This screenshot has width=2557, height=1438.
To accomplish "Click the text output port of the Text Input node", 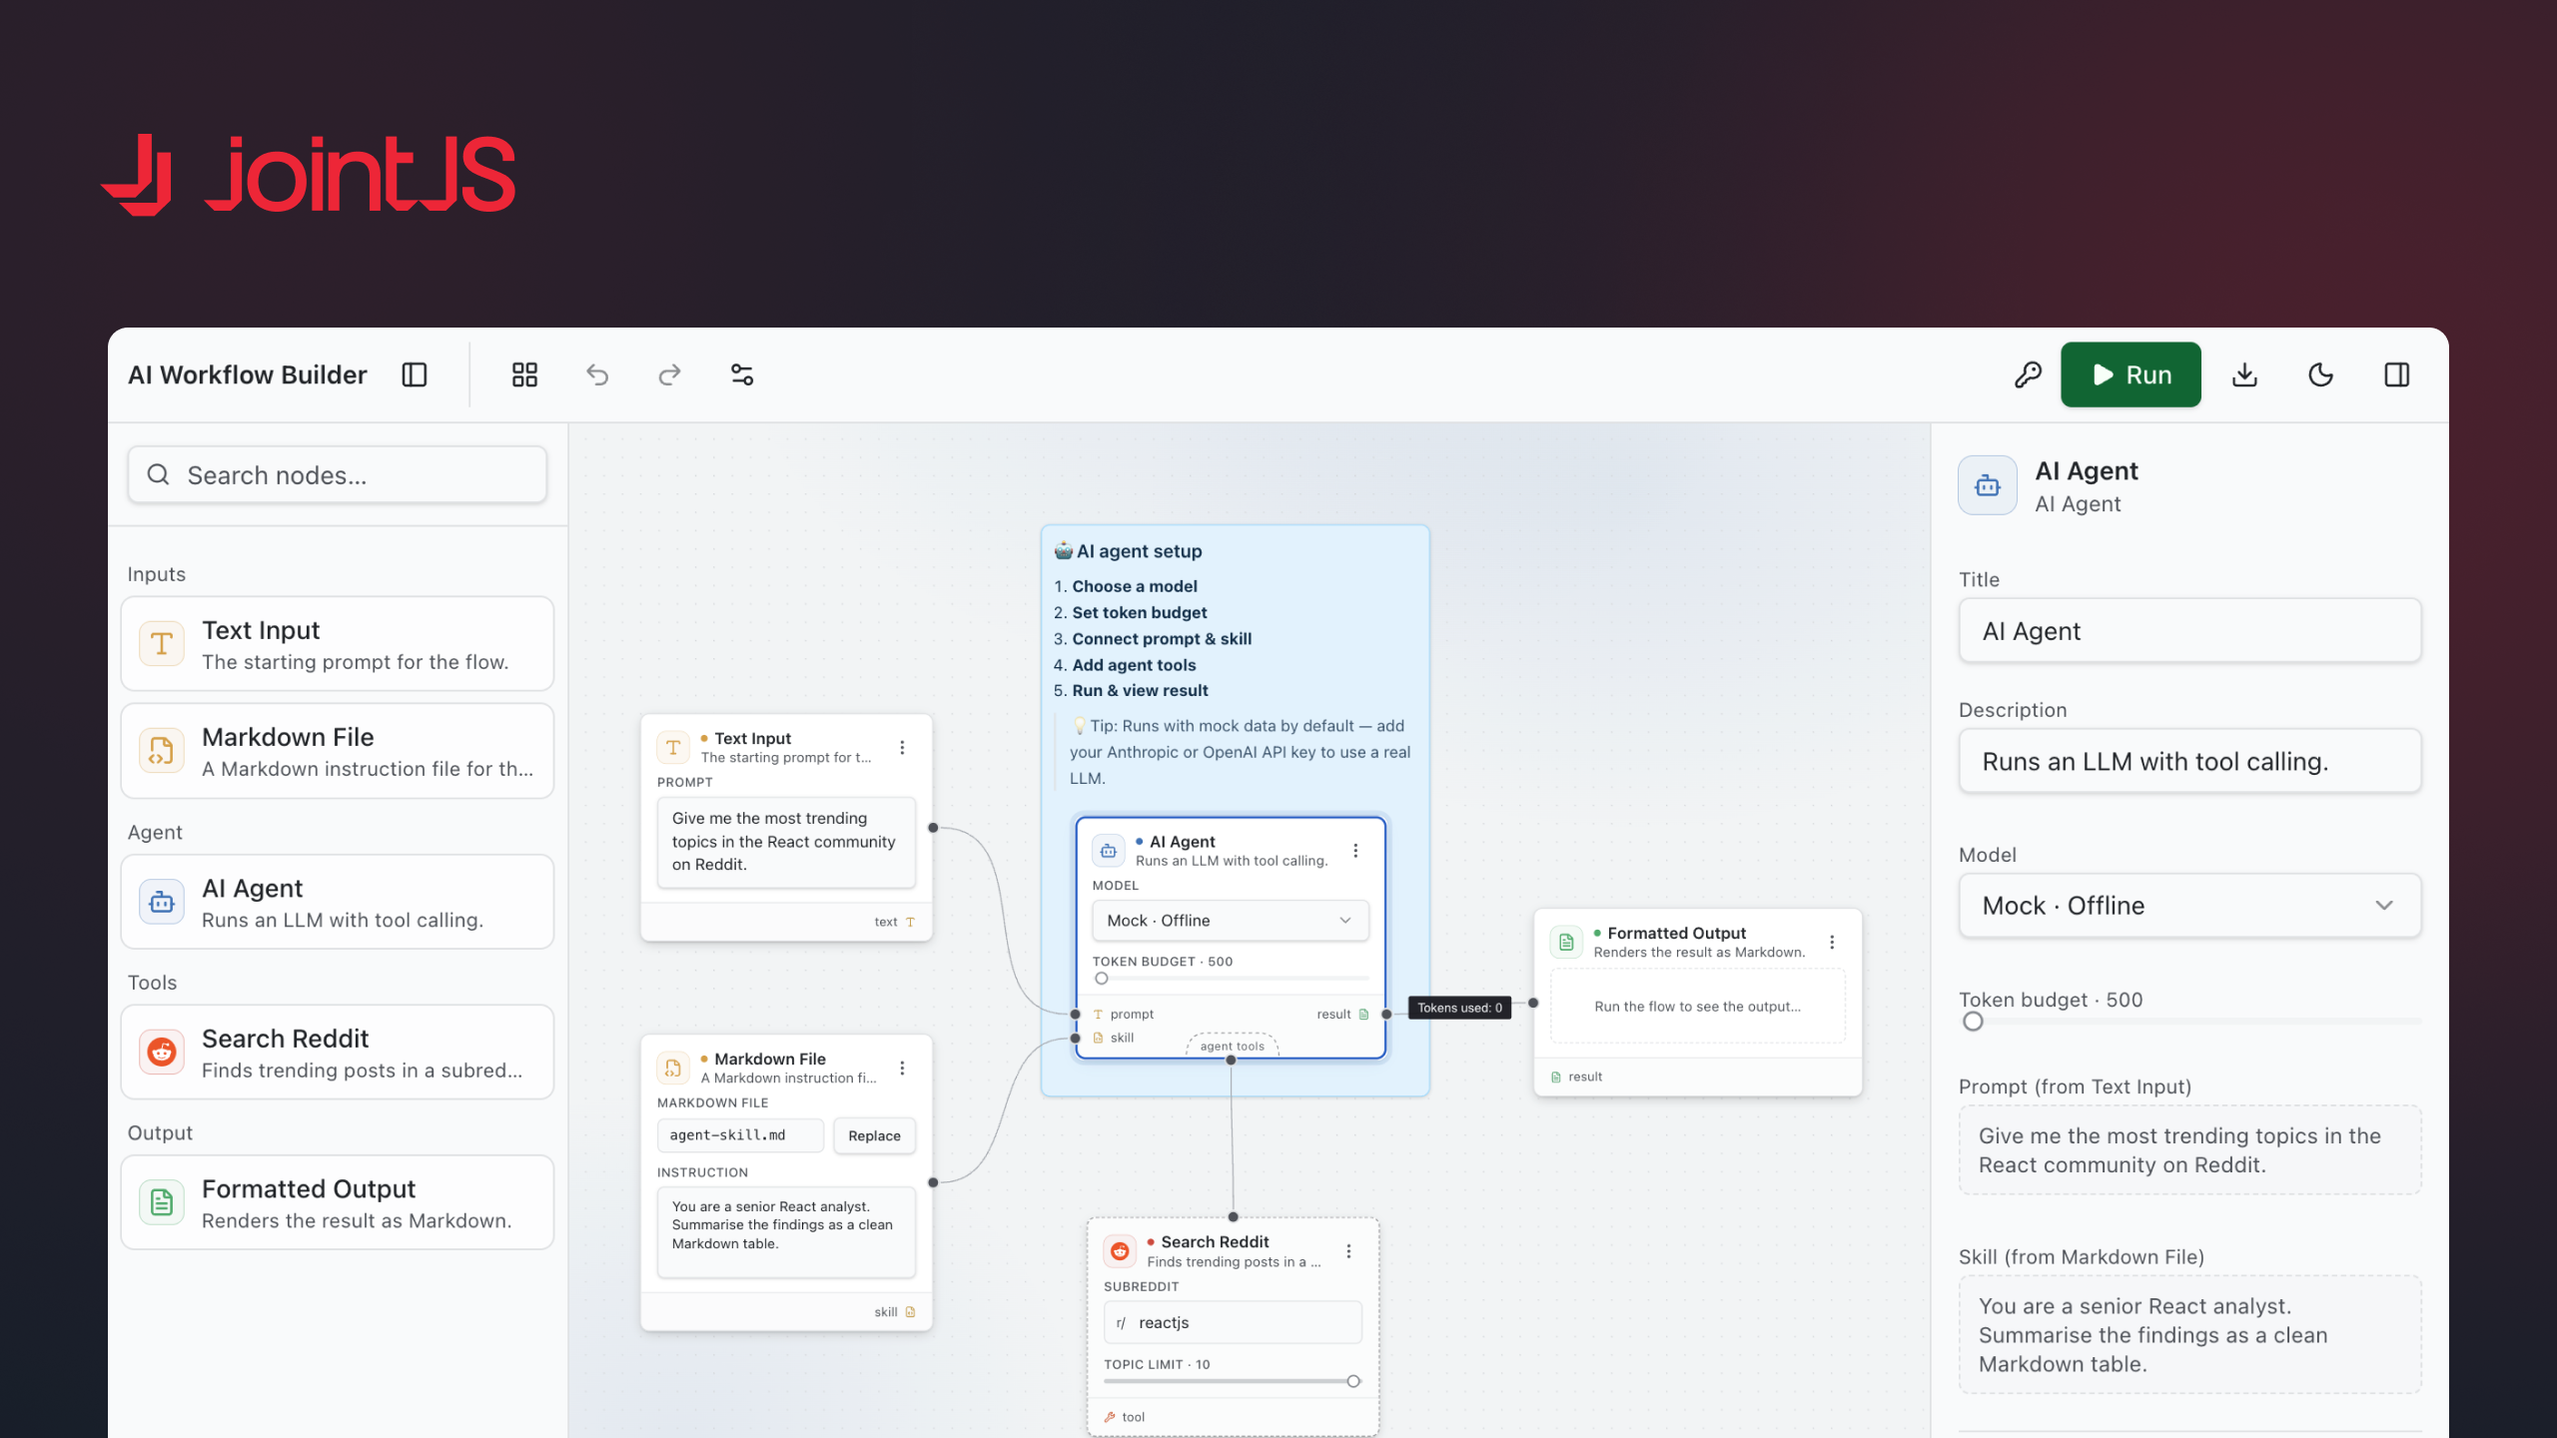I will pyautogui.click(x=933, y=828).
